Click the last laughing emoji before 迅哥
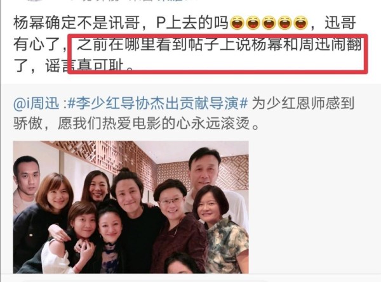Viewport: 381px width, 282px height. tap(301, 23)
